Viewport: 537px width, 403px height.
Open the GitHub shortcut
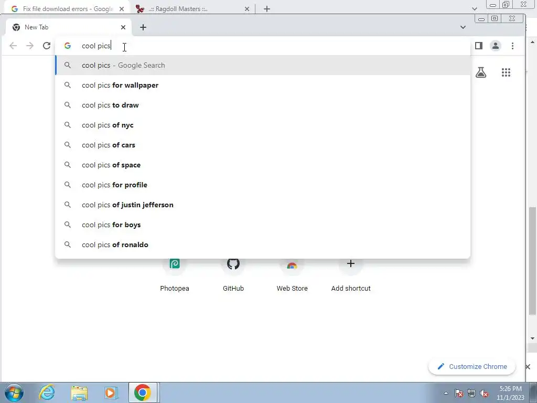pos(233,274)
